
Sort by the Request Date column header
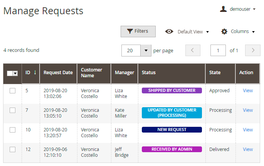tap(58, 73)
